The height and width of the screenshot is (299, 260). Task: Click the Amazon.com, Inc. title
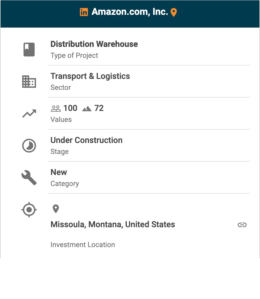coord(130,12)
